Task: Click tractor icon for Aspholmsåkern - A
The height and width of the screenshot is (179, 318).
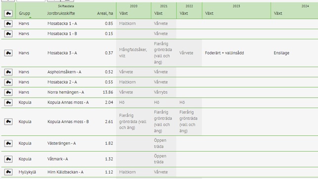Action: pyautogui.click(x=8, y=72)
